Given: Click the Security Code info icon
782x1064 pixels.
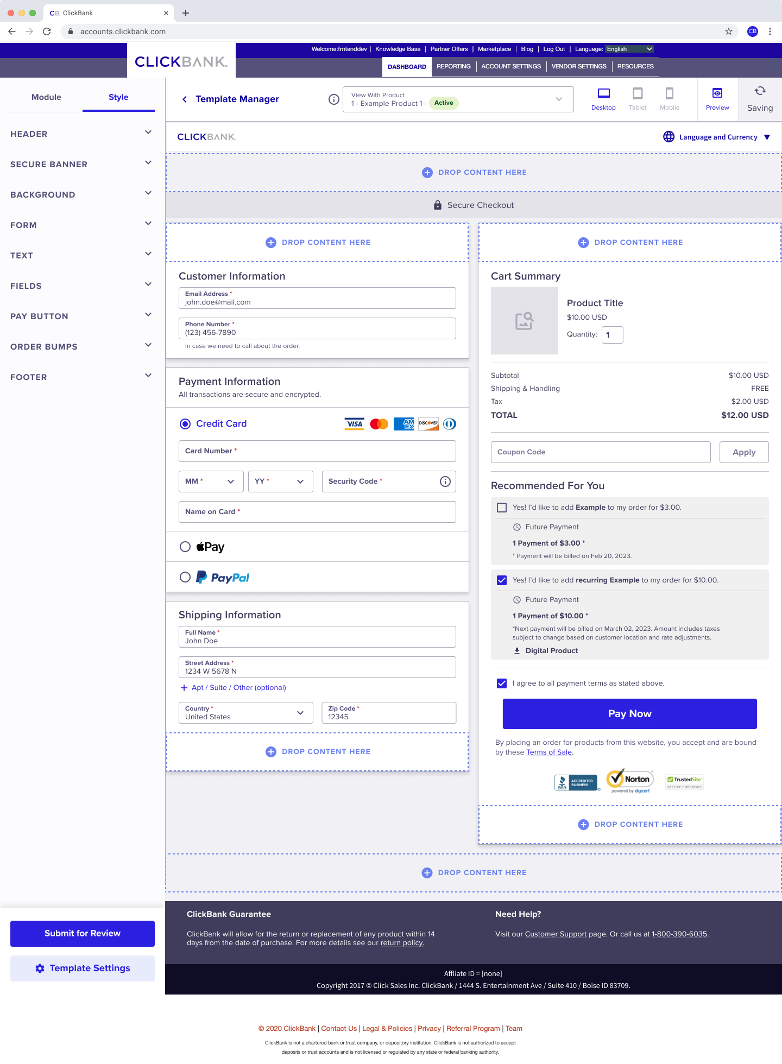Looking at the screenshot, I should [445, 482].
